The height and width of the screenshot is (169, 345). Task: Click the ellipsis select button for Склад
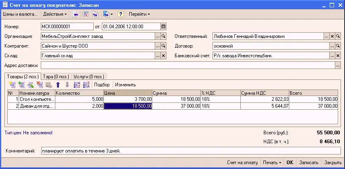tap(158, 56)
